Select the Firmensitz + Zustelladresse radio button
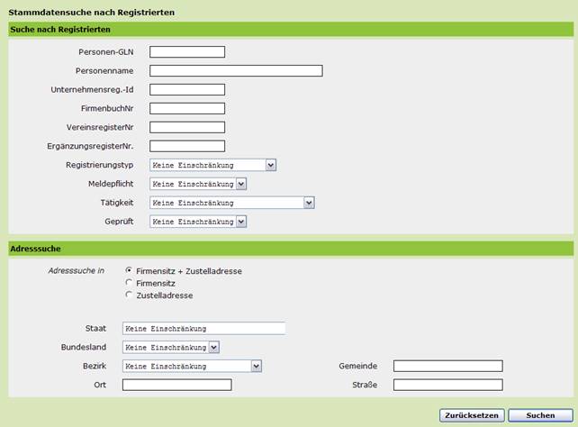578x427 pixels. pyautogui.click(x=129, y=270)
